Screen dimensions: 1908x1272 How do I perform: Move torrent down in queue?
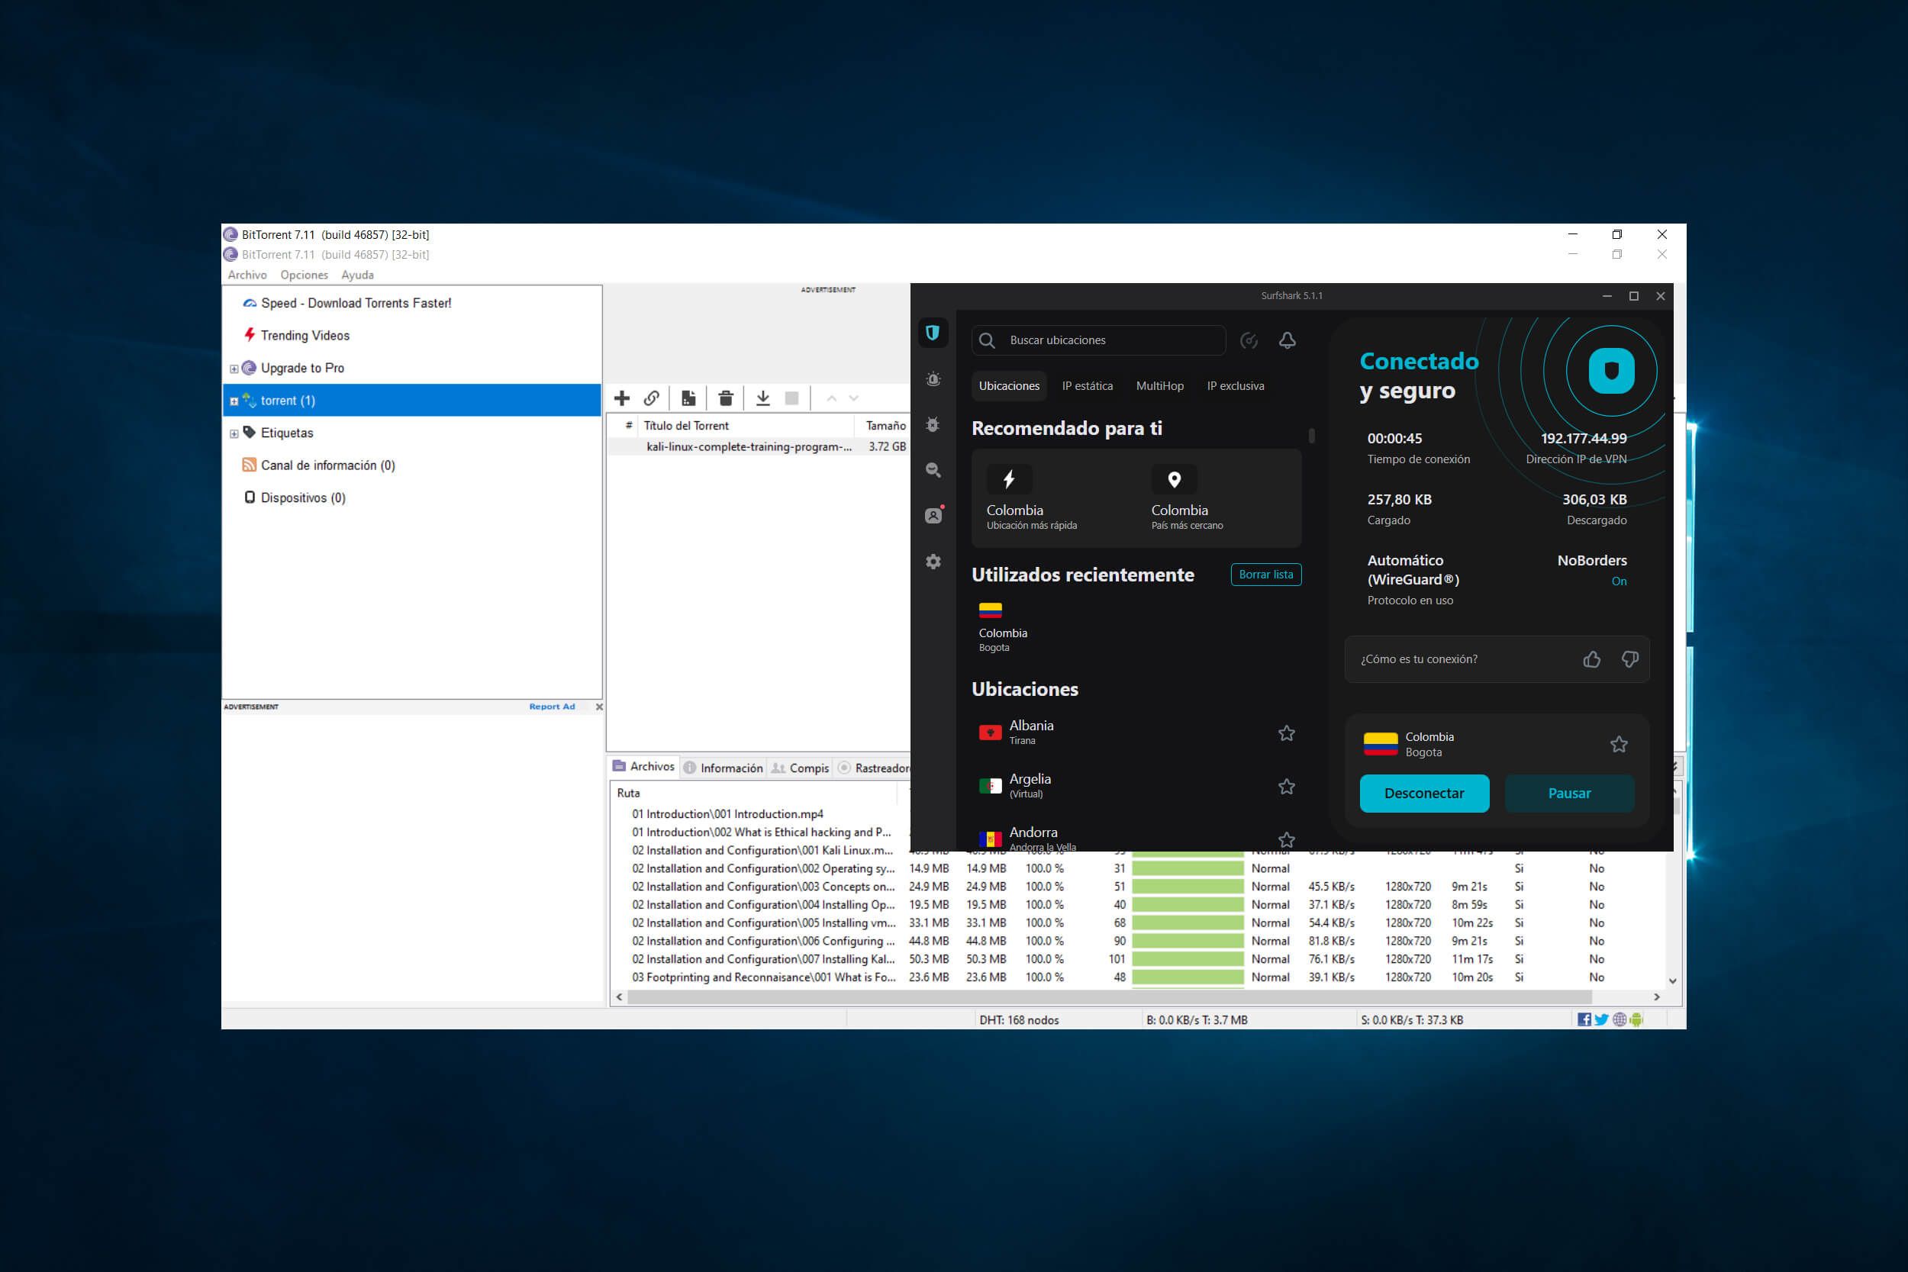tap(853, 398)
